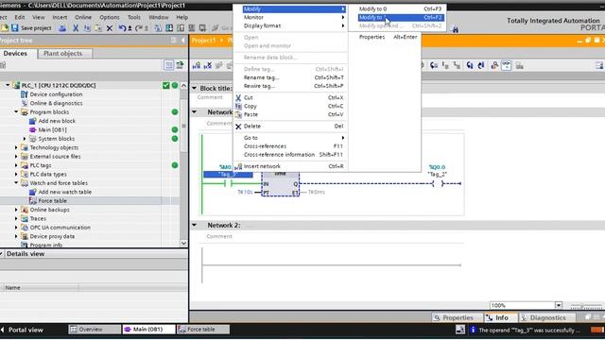605x340 pixels.
Task: Click the Save project button
Action: coord(31,28)
